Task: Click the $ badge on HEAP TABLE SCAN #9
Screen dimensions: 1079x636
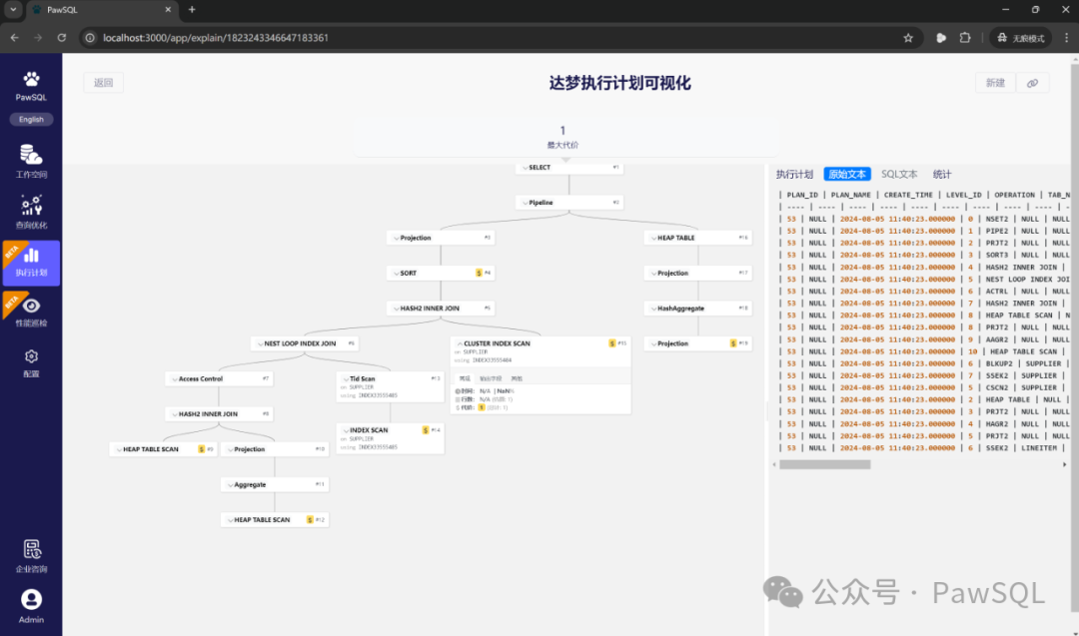Action: (x=201, y=449)
